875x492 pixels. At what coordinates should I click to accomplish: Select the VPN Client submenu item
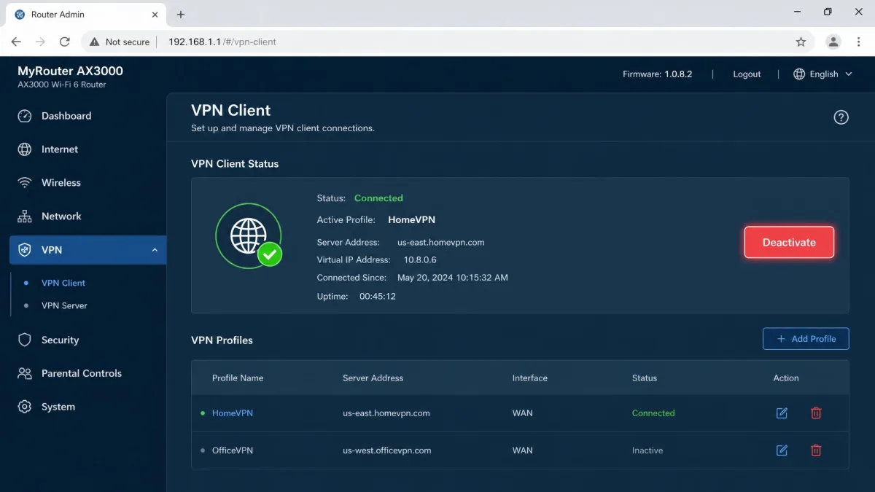pos(63,283)
